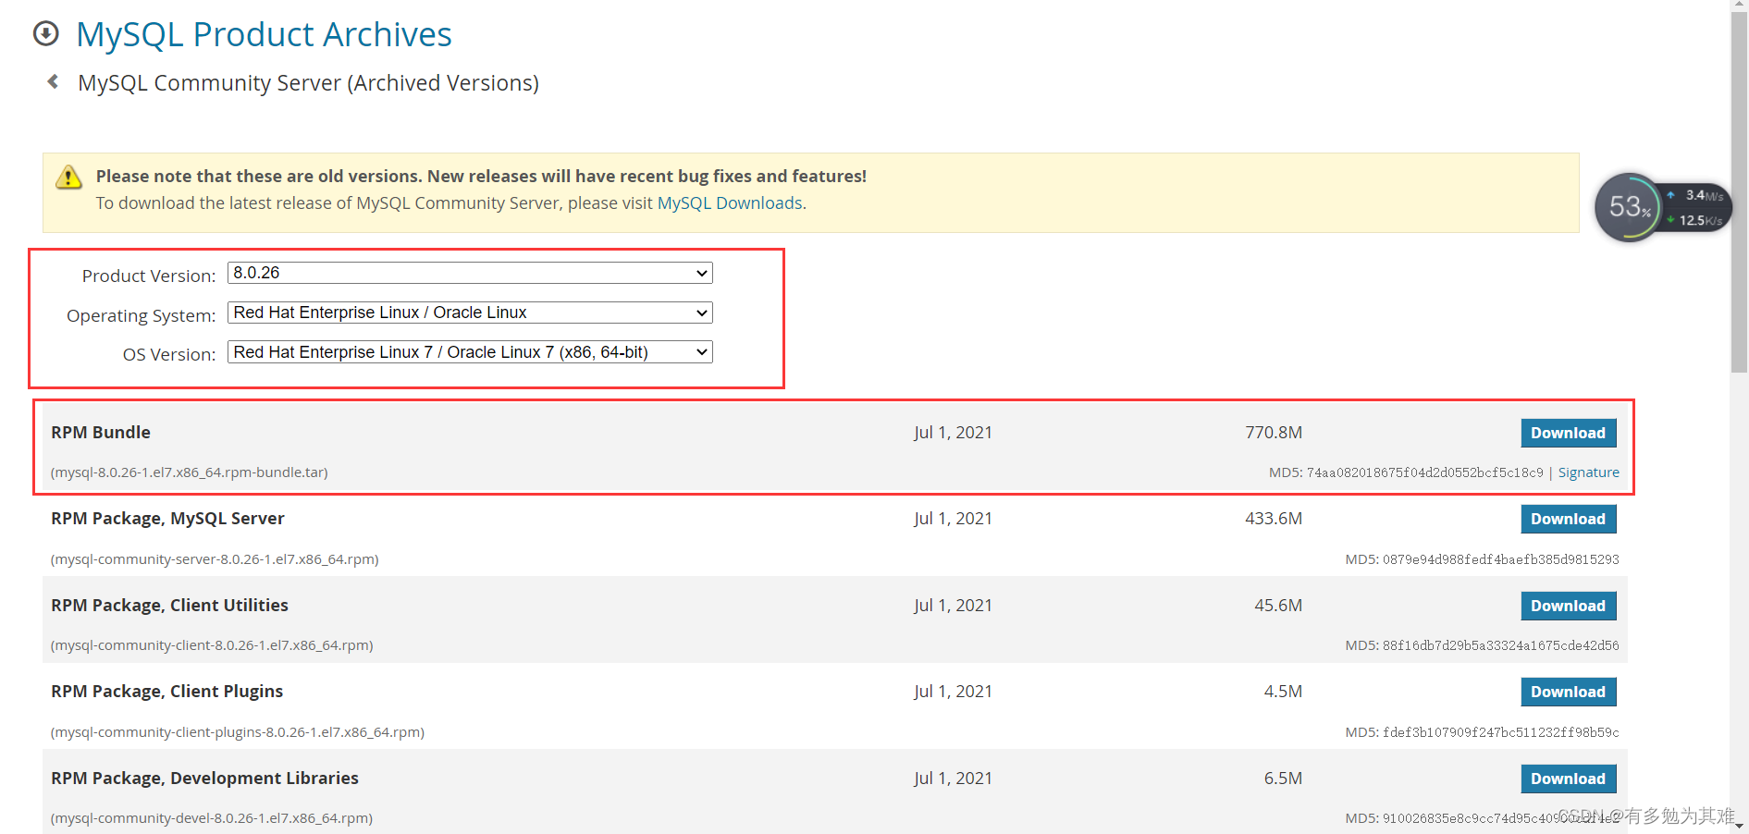This screenshot has height=834, width=1749.
Task: Click the 433.6M size value
Action: 1274,519
